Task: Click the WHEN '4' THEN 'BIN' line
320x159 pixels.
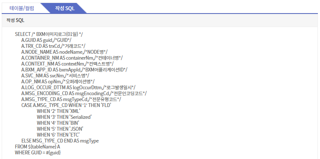Action: 58,123
